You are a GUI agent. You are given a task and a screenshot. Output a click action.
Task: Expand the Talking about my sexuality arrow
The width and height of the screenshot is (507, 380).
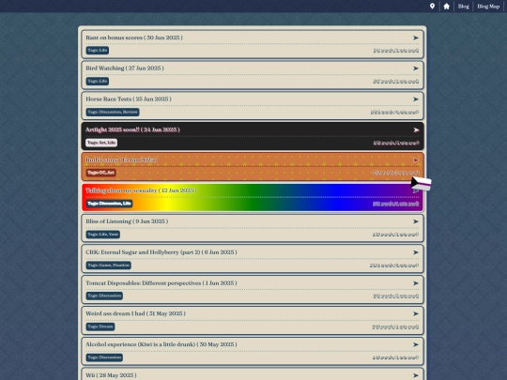point(416,191)
